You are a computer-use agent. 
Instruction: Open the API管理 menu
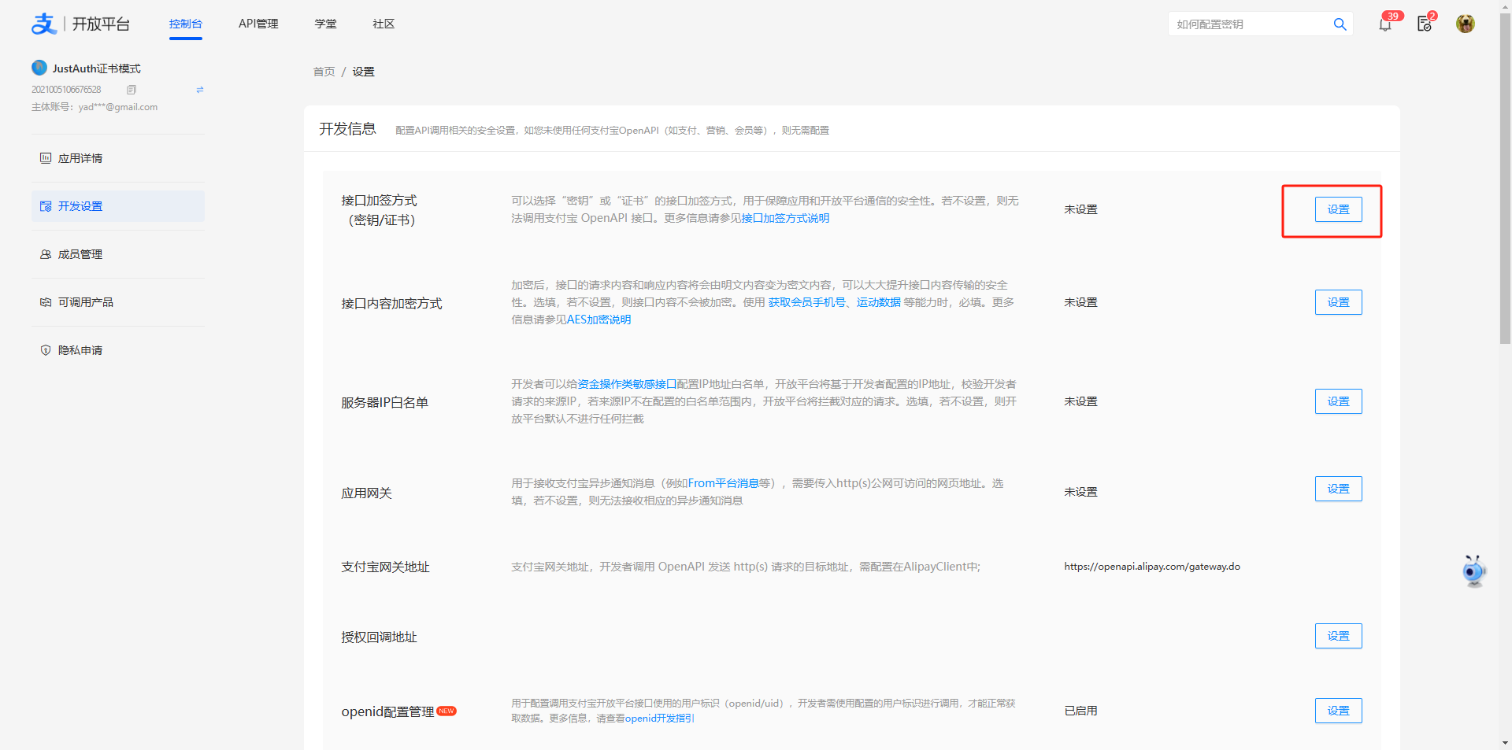pyautogui.click(x=258, y=24)
